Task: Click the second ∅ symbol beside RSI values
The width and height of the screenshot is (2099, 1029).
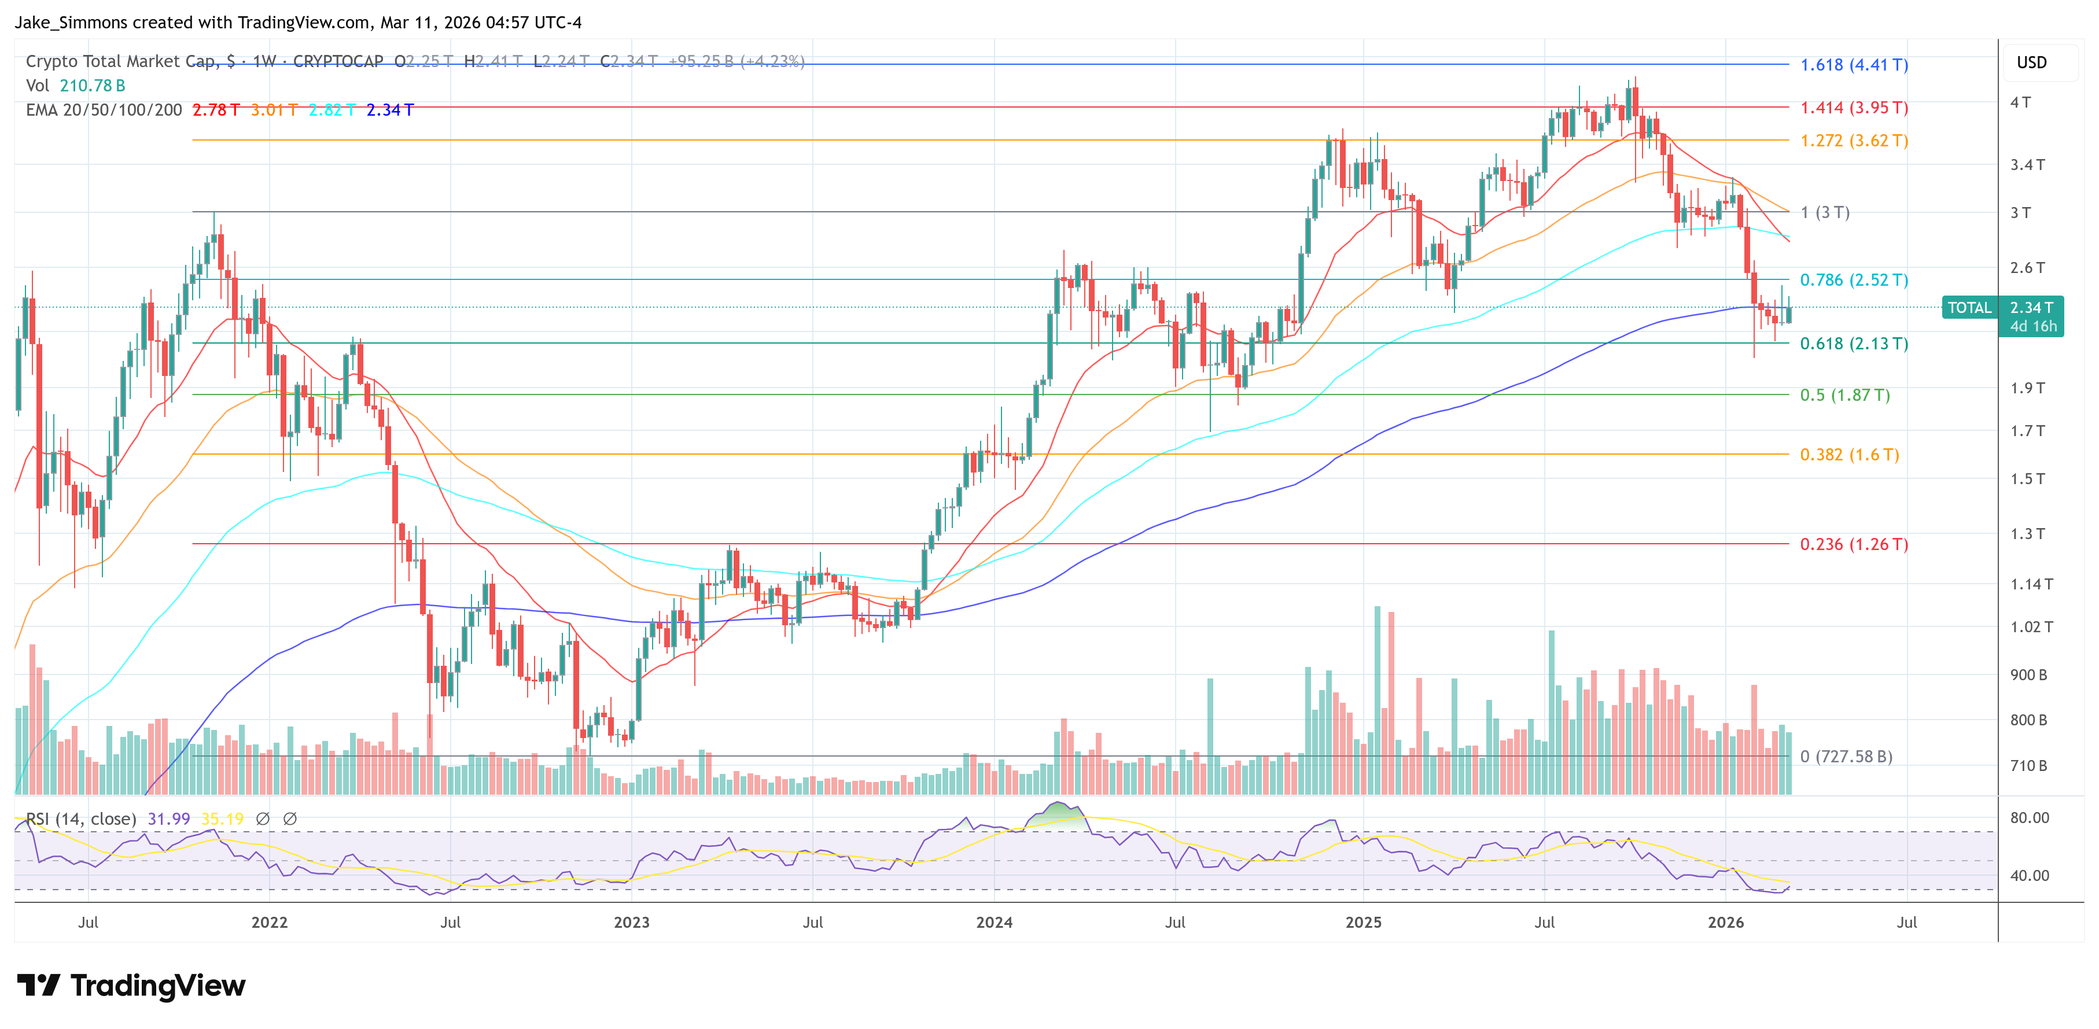Action: (290, 819)
